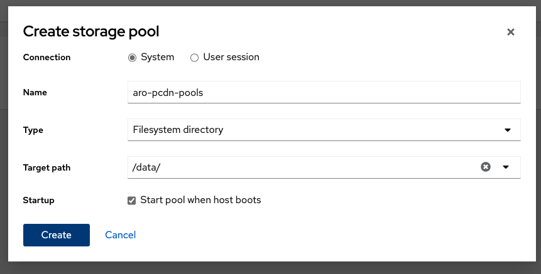Screen dimensions: 541x274
Task: Click the Name field label
Action: point(35,92)
